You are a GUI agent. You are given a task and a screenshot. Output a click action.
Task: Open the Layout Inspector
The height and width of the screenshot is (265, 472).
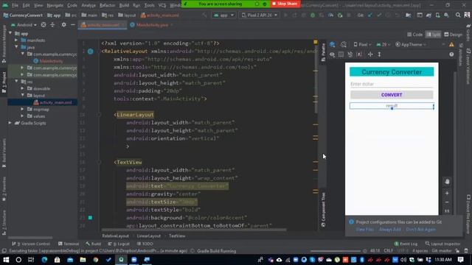point(442,244)
